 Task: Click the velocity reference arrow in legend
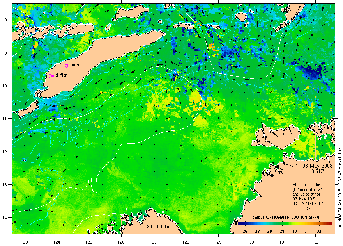(x=304, y=209)
